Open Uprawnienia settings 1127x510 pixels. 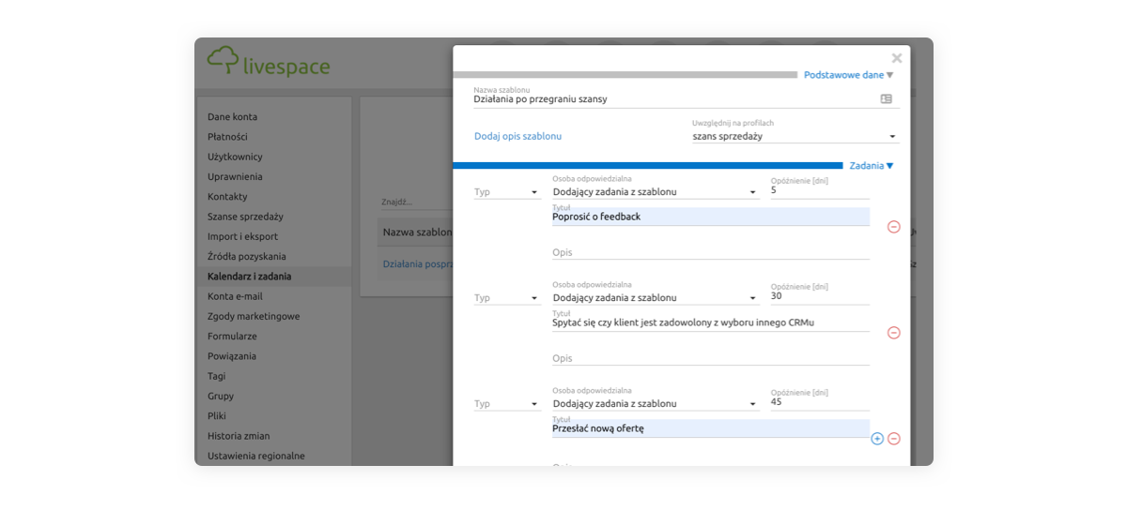(235, 176)
